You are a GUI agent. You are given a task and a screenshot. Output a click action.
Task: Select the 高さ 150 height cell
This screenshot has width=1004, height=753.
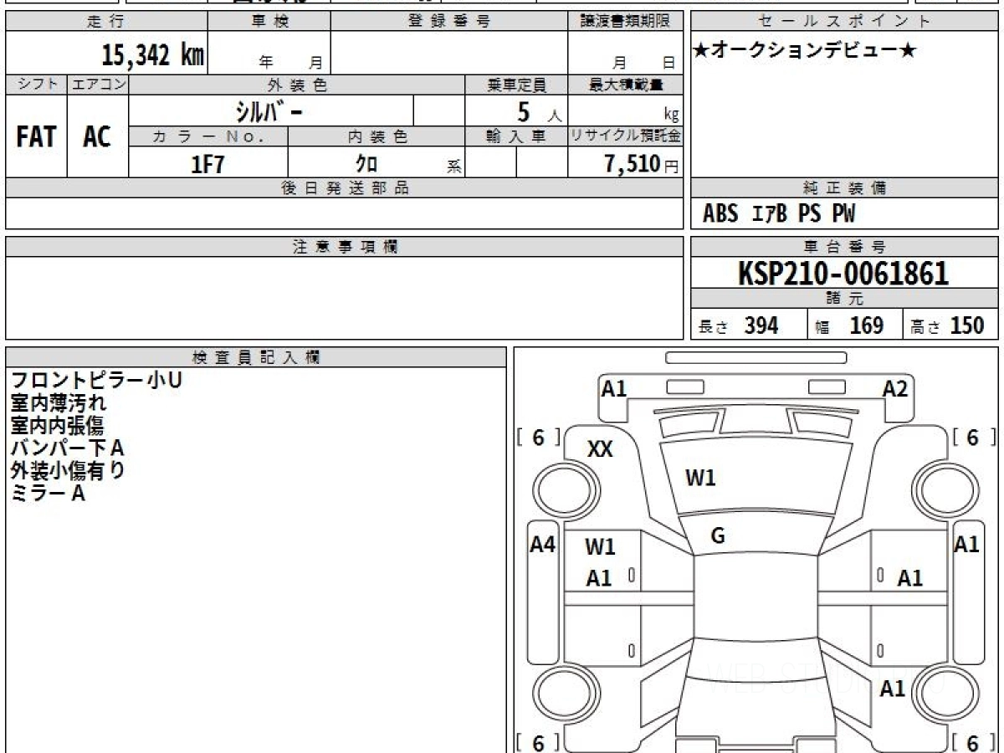tap(951, 325)
